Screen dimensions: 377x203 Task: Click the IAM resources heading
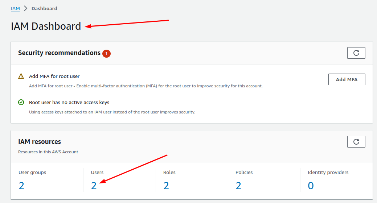[40, 142]
